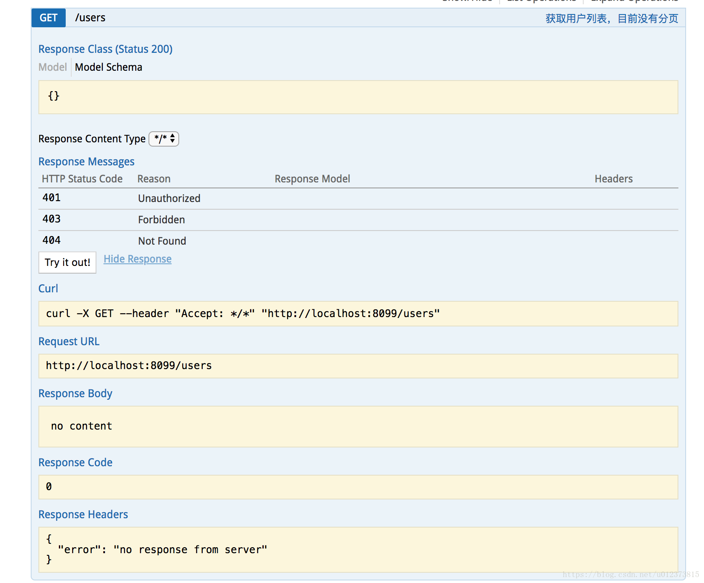Click the Try it out! button
The image size is (704, 583).
pyautogui.click(x=67, y=263)
